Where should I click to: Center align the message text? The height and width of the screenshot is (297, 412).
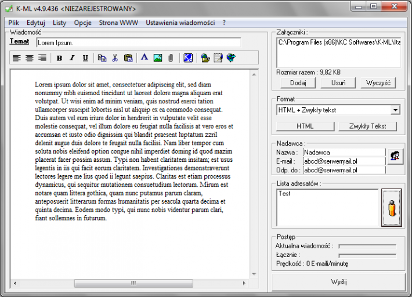(x=29, y=58)
